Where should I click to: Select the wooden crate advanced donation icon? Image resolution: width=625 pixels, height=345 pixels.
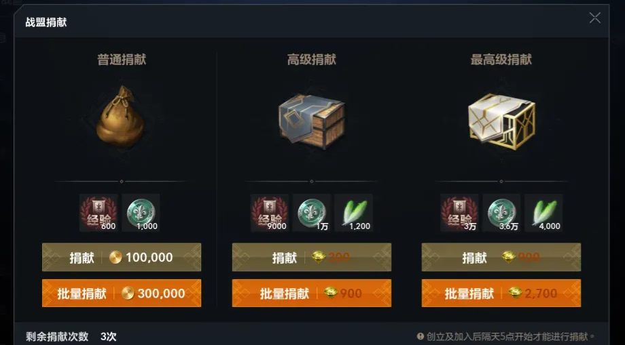pyautogui.click(x=311, y=121)
